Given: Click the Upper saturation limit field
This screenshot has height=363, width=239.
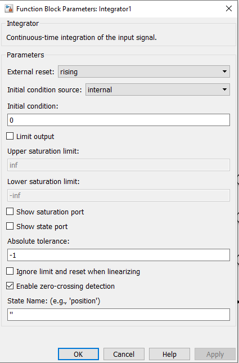Looking at the screenshot, I should click(119, 165).
